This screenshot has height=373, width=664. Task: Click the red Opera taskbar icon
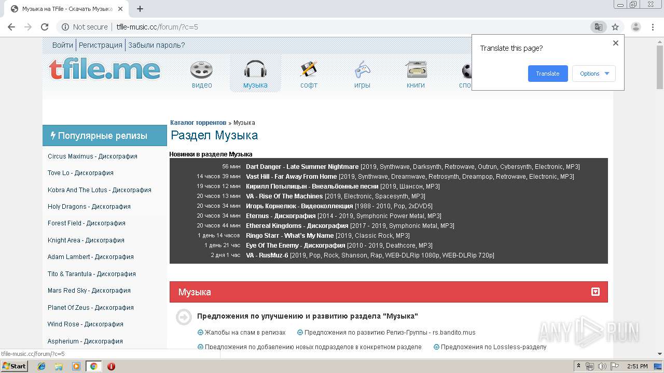pos(111,366)
